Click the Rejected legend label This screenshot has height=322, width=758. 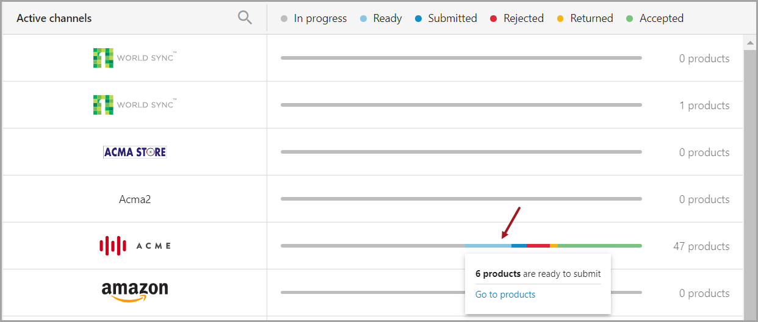[x=523, y=18]
